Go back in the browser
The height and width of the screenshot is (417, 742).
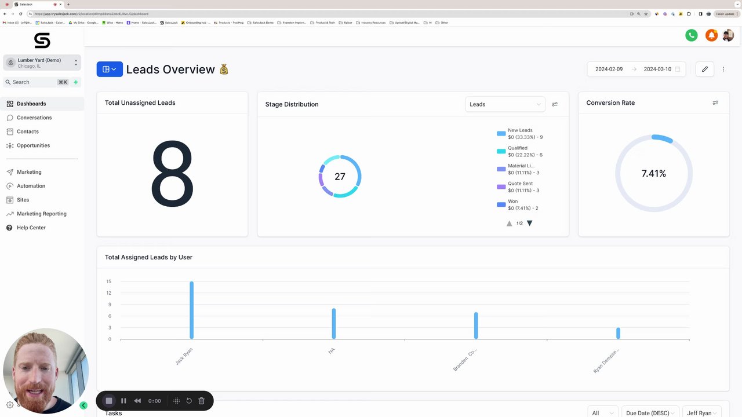click(5, 14)
